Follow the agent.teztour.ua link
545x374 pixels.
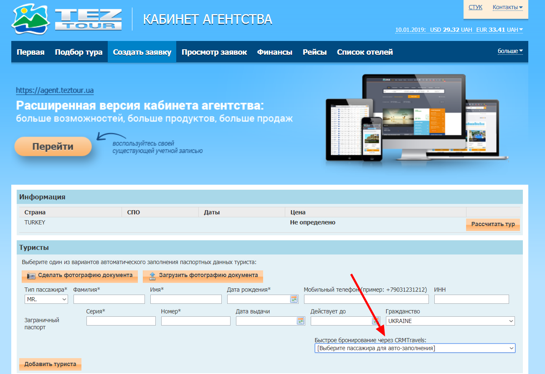point(55,90)
